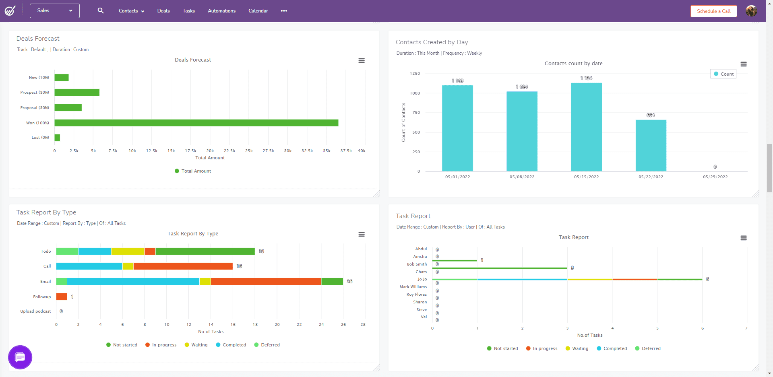Image resolution: width=773 pixels, height=377 pixels.
Task: Grab Task Report By Type resize handle
Action: click(x=376, y=368)
